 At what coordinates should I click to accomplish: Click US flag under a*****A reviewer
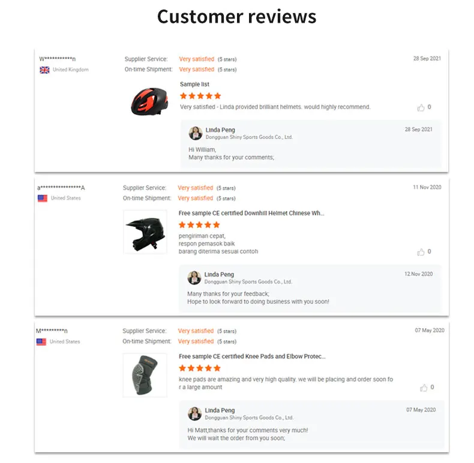tap(43, 198)
